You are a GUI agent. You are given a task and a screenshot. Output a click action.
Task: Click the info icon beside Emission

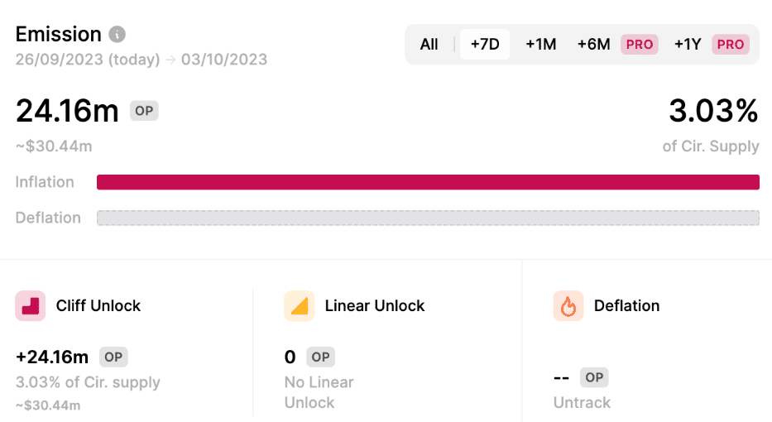[117, 35]
